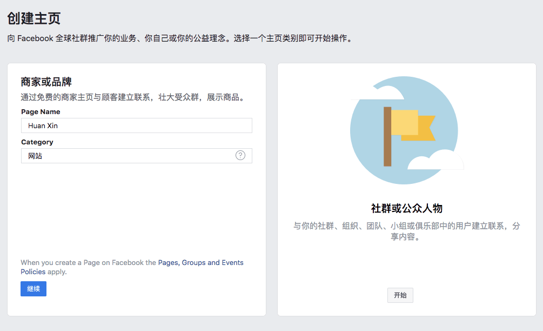Click the 创建主页 page title
This screenshot has width=543, height=331.
33,18
